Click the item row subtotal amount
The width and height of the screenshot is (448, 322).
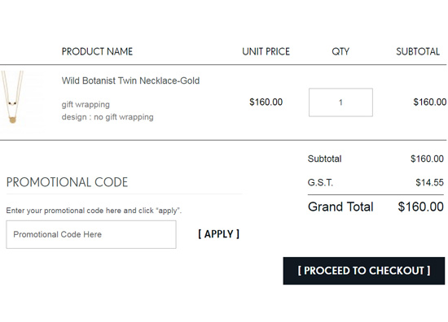(x=430, y=102)
